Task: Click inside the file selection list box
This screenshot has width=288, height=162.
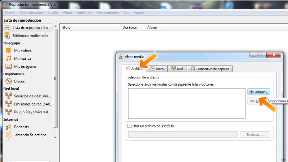Action: (187, 103)
